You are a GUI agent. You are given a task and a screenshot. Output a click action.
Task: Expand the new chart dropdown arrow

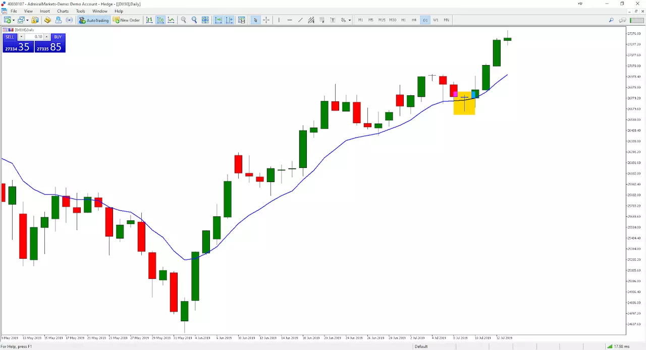pyautogui.click(x=14, y=20)
